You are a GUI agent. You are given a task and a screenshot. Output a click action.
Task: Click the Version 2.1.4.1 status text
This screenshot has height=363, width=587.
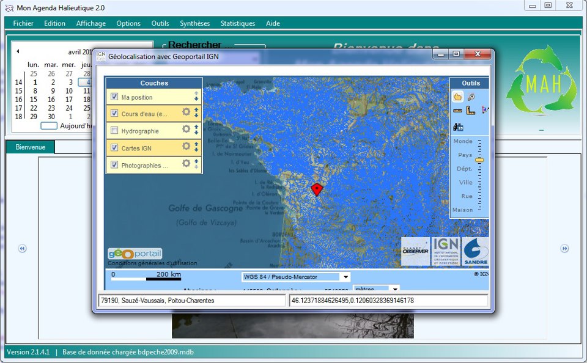pyautogui.click(x=28, y=352)
